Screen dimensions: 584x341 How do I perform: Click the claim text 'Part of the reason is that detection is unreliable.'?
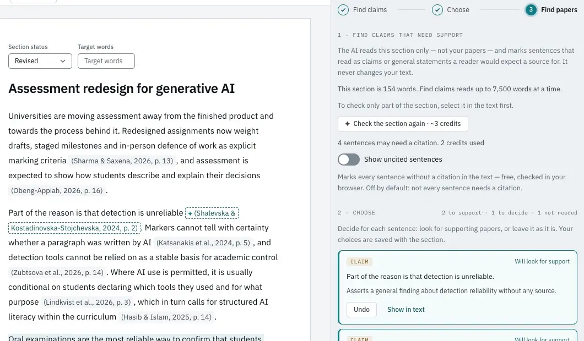420,277
